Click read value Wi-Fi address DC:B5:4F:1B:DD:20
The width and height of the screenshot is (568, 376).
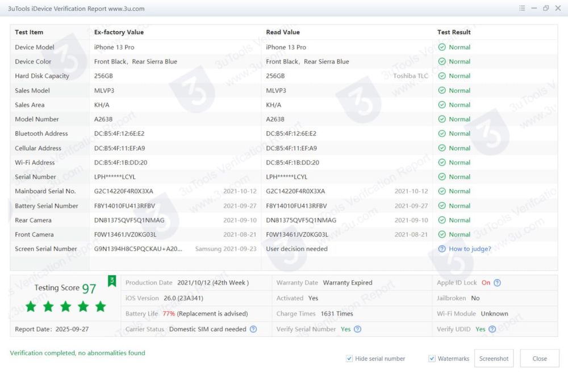coord(293,162)
